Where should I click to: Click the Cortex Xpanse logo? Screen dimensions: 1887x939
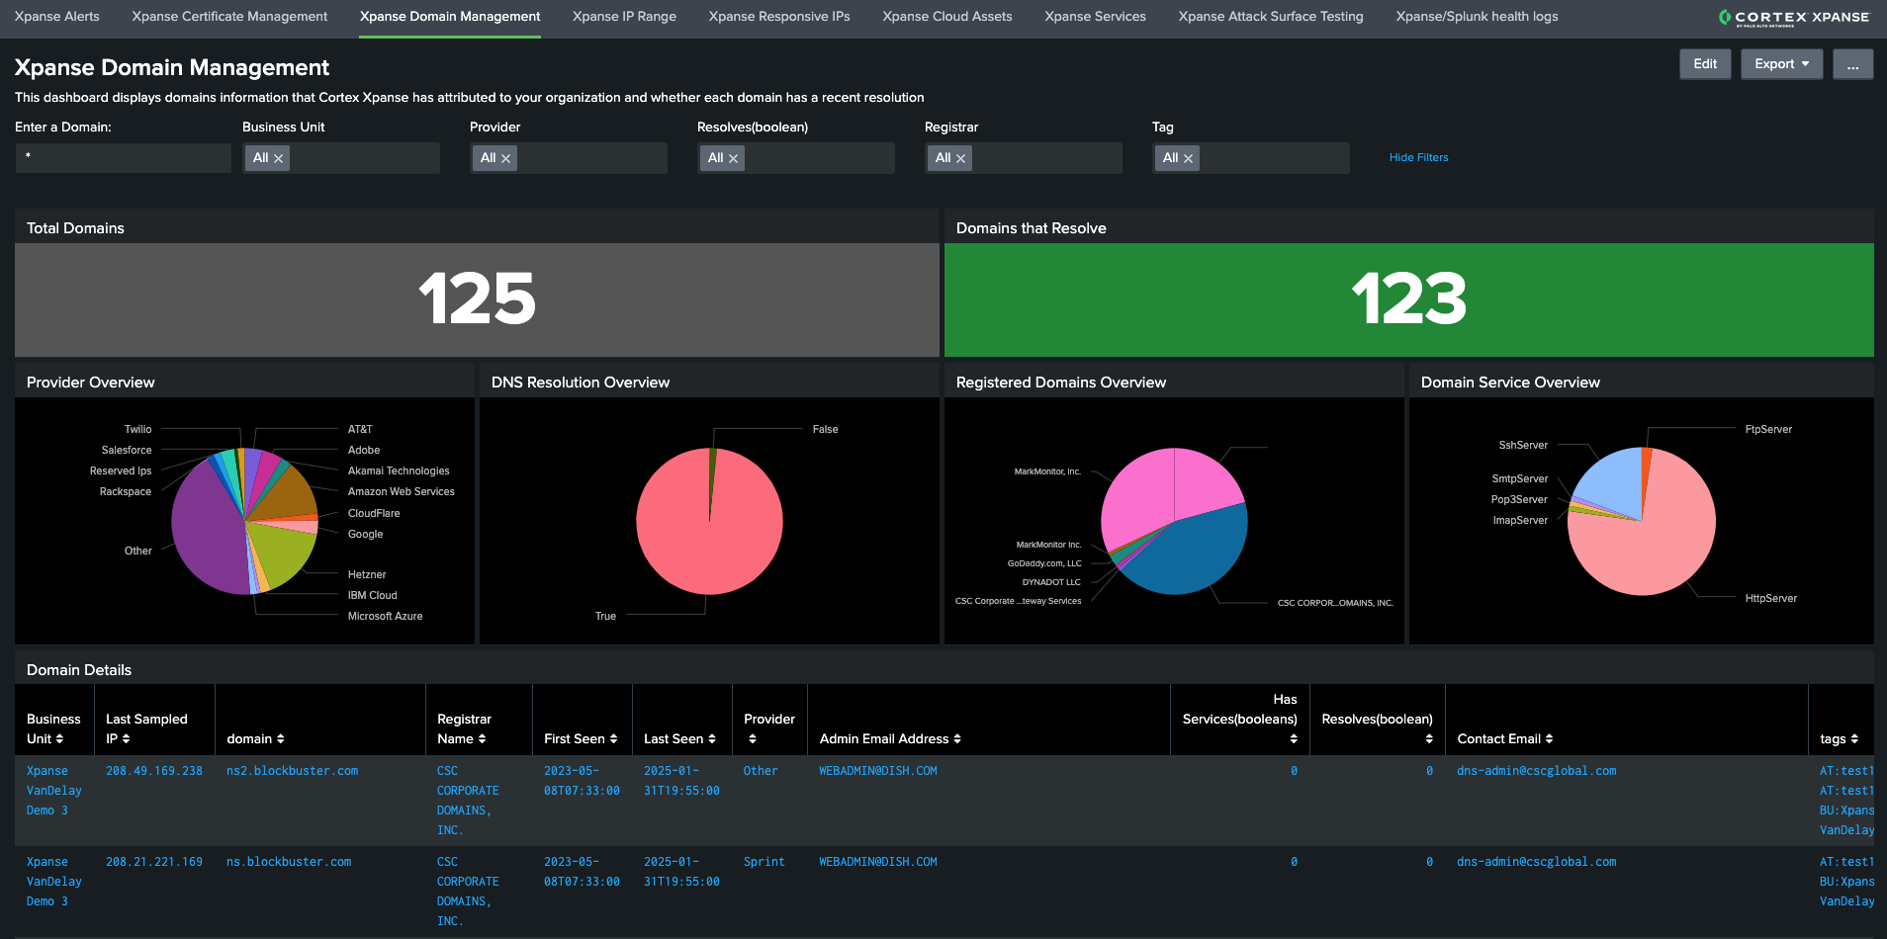(1794, 17)
